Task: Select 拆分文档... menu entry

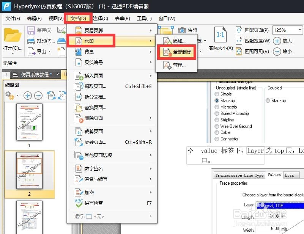Action: click(x=112, y=97)
